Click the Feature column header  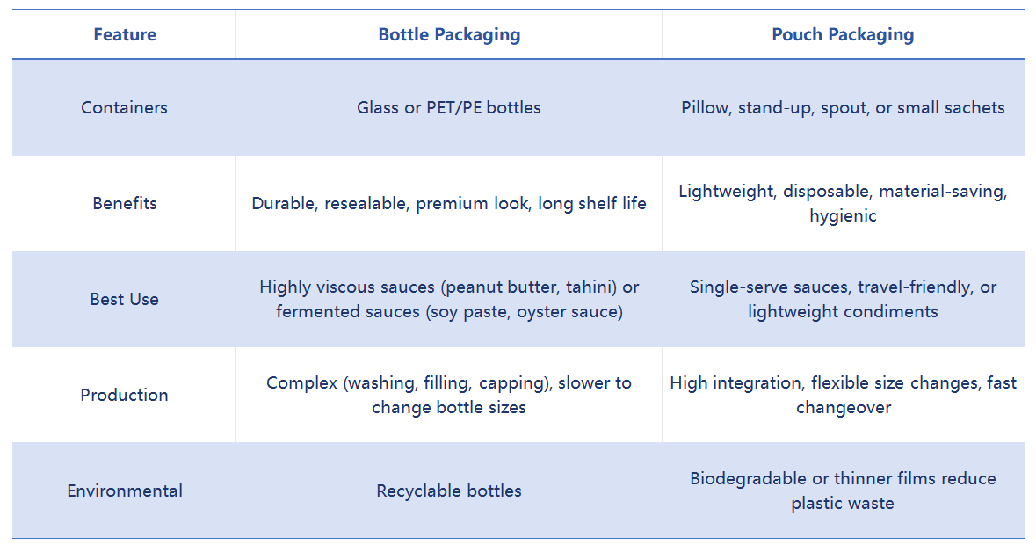[125, 35]
